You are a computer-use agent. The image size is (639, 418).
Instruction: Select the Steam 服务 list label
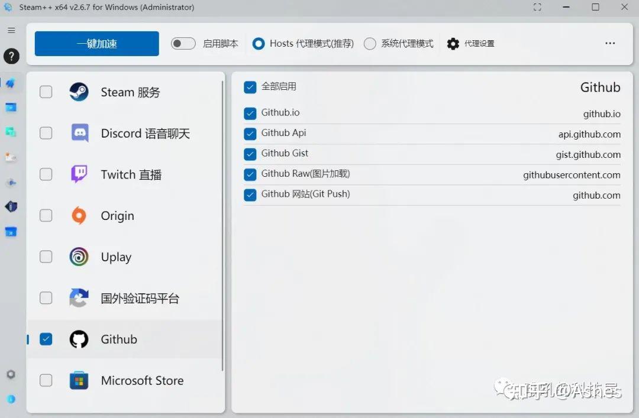pyautogui.click(x=130, y=92)
